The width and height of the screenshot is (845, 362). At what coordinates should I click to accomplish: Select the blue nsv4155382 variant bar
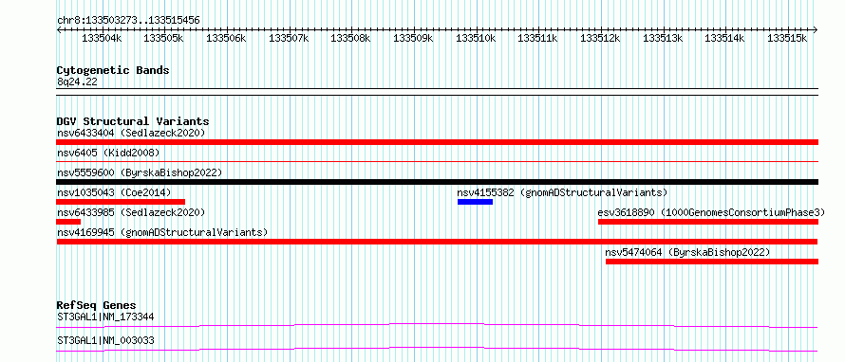pos(476,202)
